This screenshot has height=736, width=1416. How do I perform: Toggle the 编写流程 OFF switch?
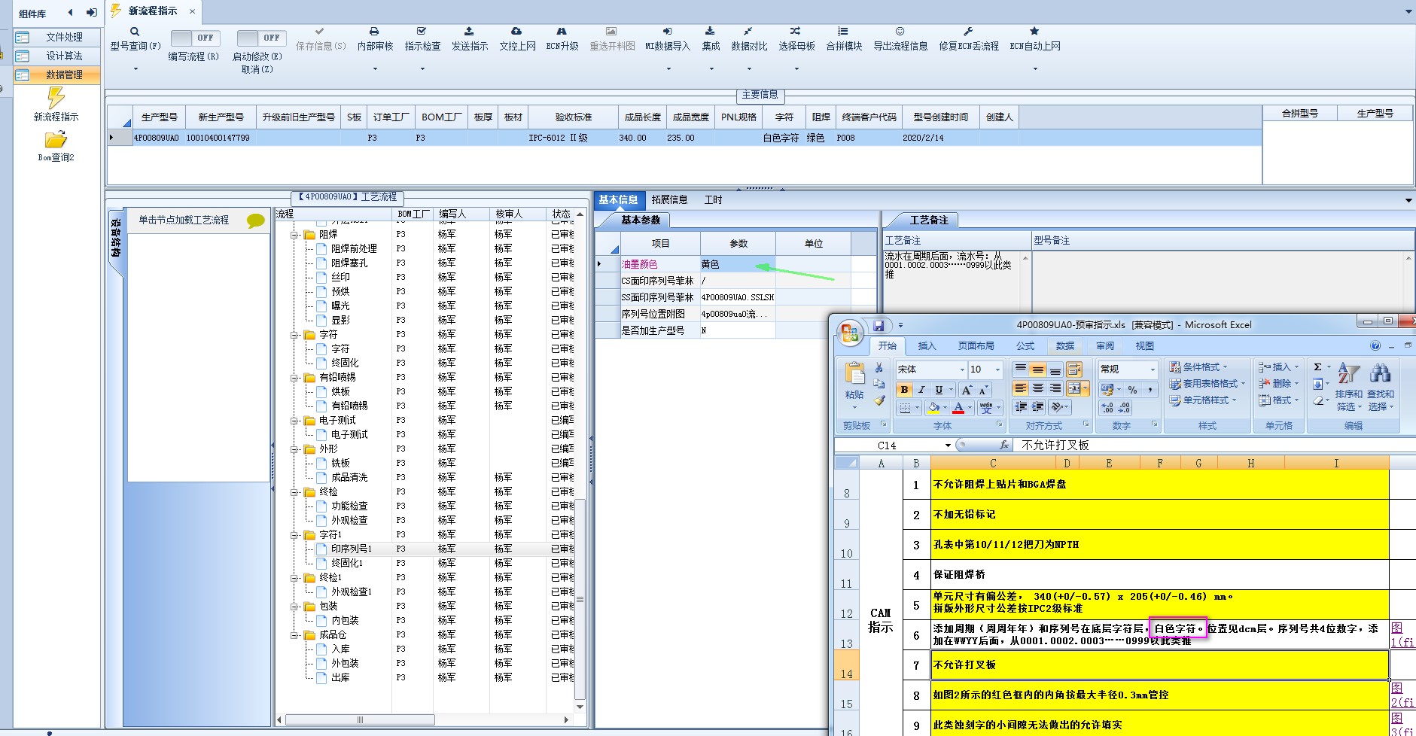(195, 38)
